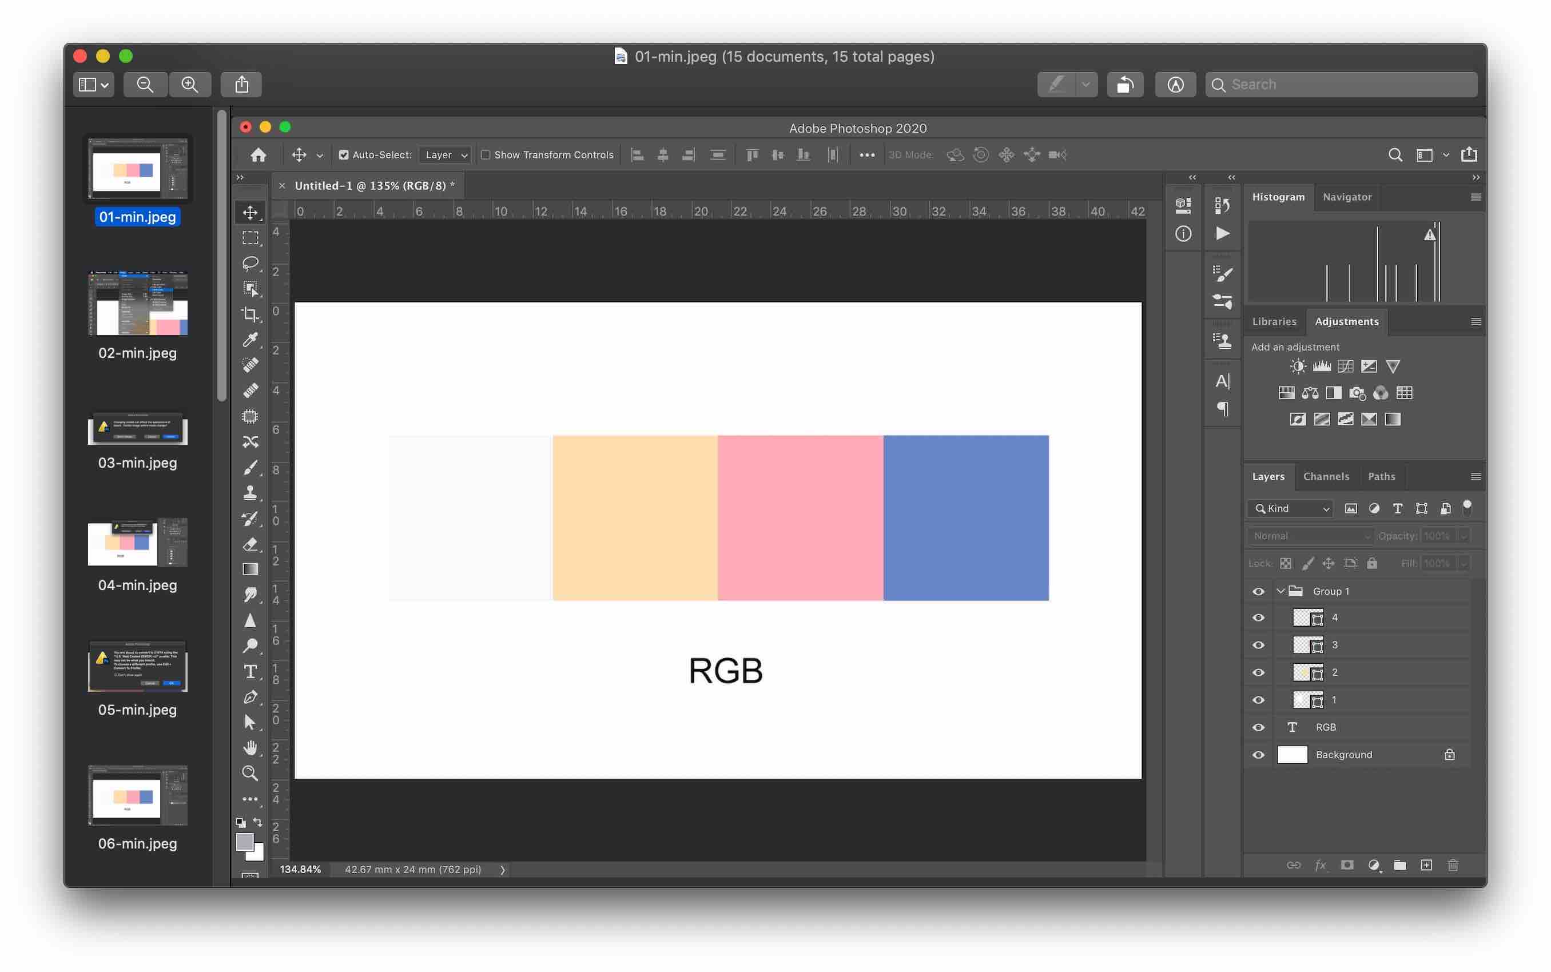Click the foreground color swatch
This screenshot has width=1551, height=972.
click(244, 842)
